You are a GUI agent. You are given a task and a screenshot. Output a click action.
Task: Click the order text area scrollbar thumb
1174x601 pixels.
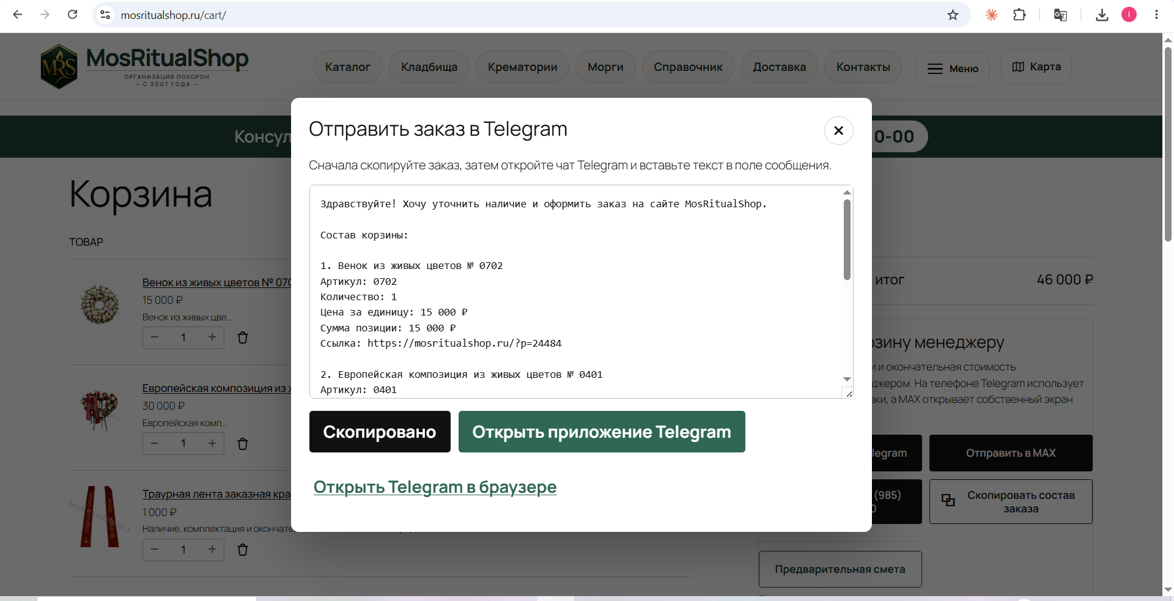tap(847, 240)
